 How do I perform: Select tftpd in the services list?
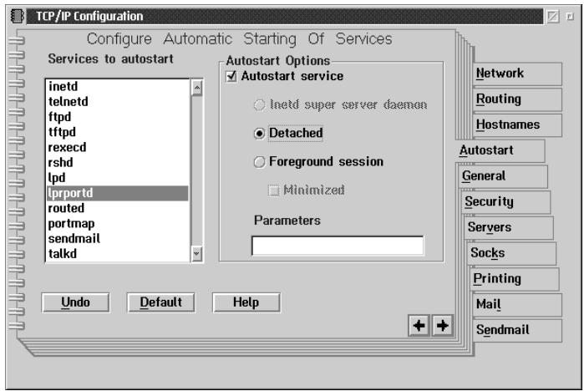pyautogui.click(x=117, y=132)
